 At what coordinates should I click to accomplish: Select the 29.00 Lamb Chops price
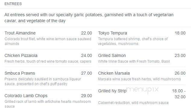87,96
